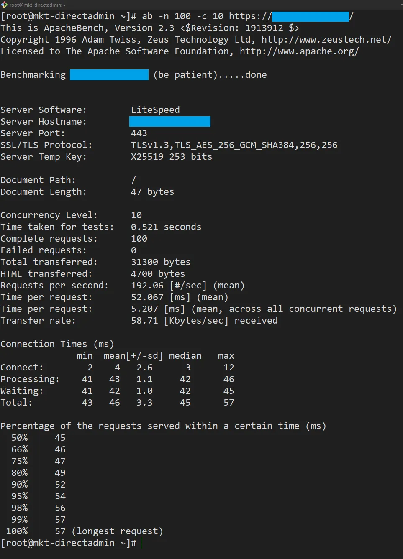
Task: Click the 'Total:' row label
Action: pos(16,403)
